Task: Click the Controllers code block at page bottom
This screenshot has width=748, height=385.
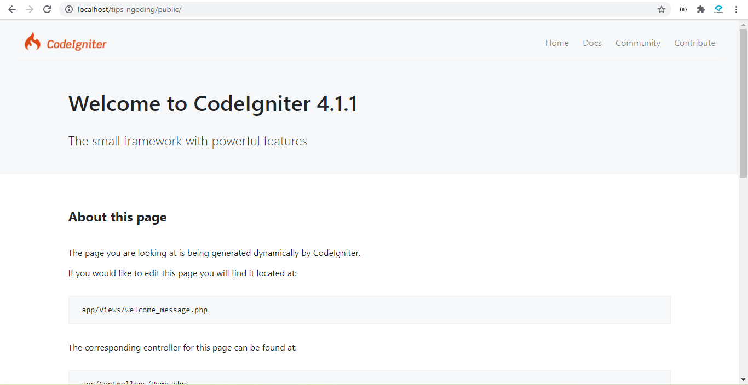Action: pos(369,378)
